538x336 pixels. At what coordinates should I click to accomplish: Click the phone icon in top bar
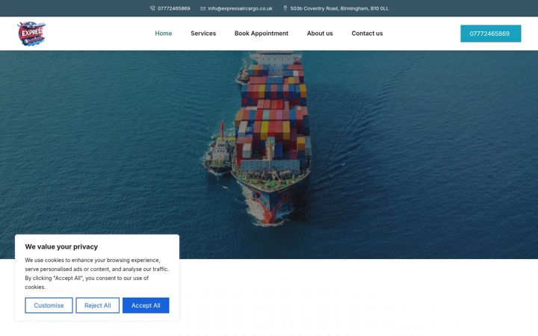point(152,8)
